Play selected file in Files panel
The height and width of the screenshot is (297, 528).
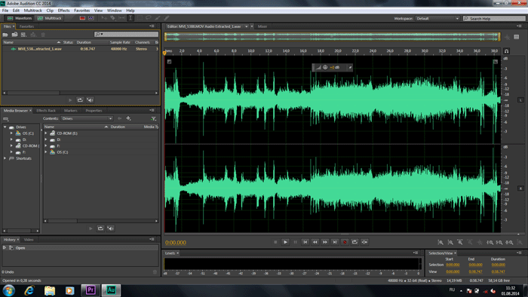pos(70,100)
